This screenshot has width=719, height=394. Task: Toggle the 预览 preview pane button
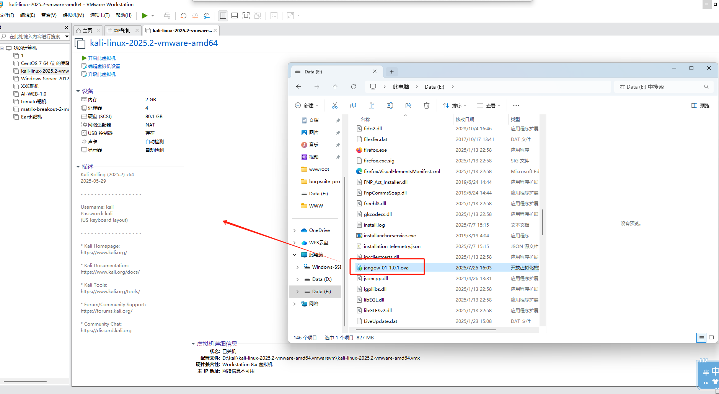[x=700, y=105]
